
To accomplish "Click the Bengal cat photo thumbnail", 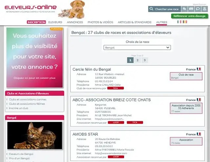I will pyautogui.click(x=35, y=136).
